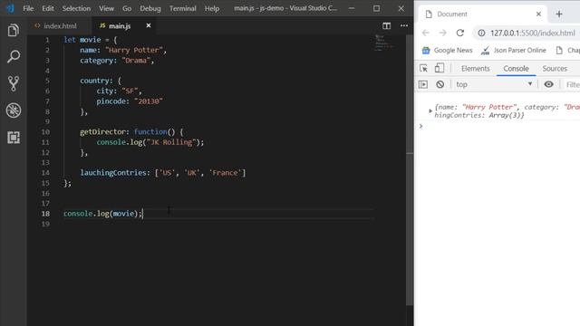The width and height of the screenshot is (580, 326).
Task: Click line number 18 in gutter
Action: point(45,214)
